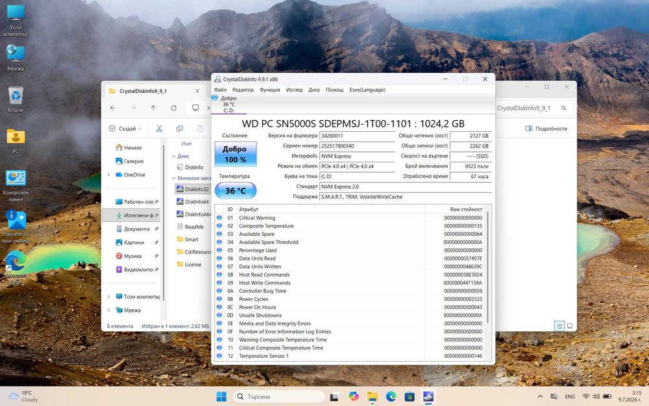
Task: Click the Refresh icon in File Explorer
Action: pyautogui.click(x=173, y=108)
